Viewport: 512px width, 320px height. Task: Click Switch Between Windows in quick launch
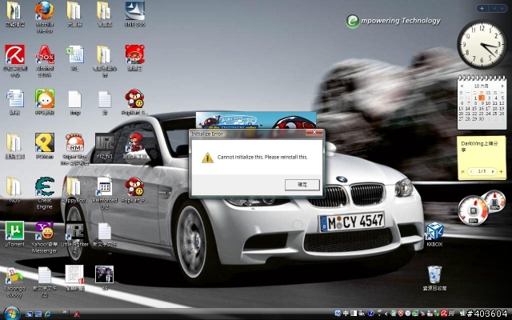pos(38,314)
